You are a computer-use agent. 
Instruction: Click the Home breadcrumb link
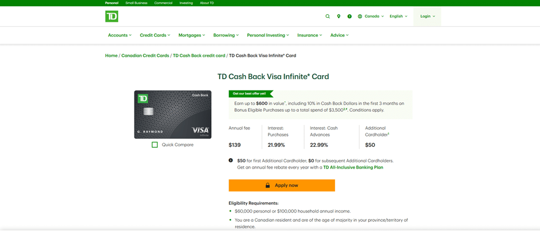(x=111, y=56)
